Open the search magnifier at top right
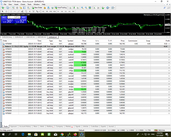 [165, 8]
